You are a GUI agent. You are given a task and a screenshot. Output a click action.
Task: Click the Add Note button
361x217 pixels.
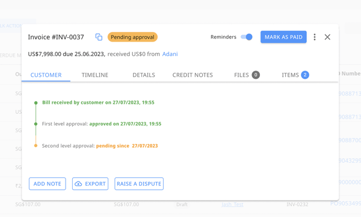[x=48, y=184]
